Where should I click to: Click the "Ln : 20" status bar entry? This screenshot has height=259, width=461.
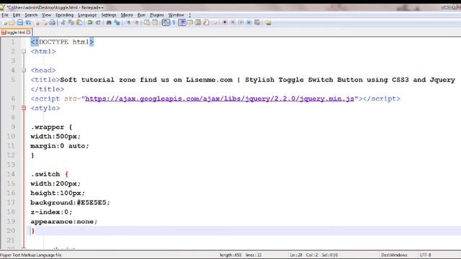296,255
